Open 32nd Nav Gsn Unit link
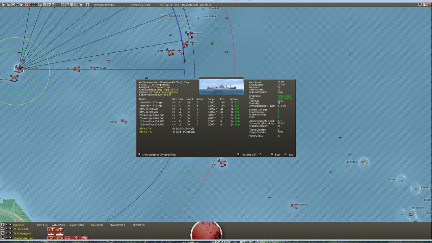432x243 pixels. (23, 238)
